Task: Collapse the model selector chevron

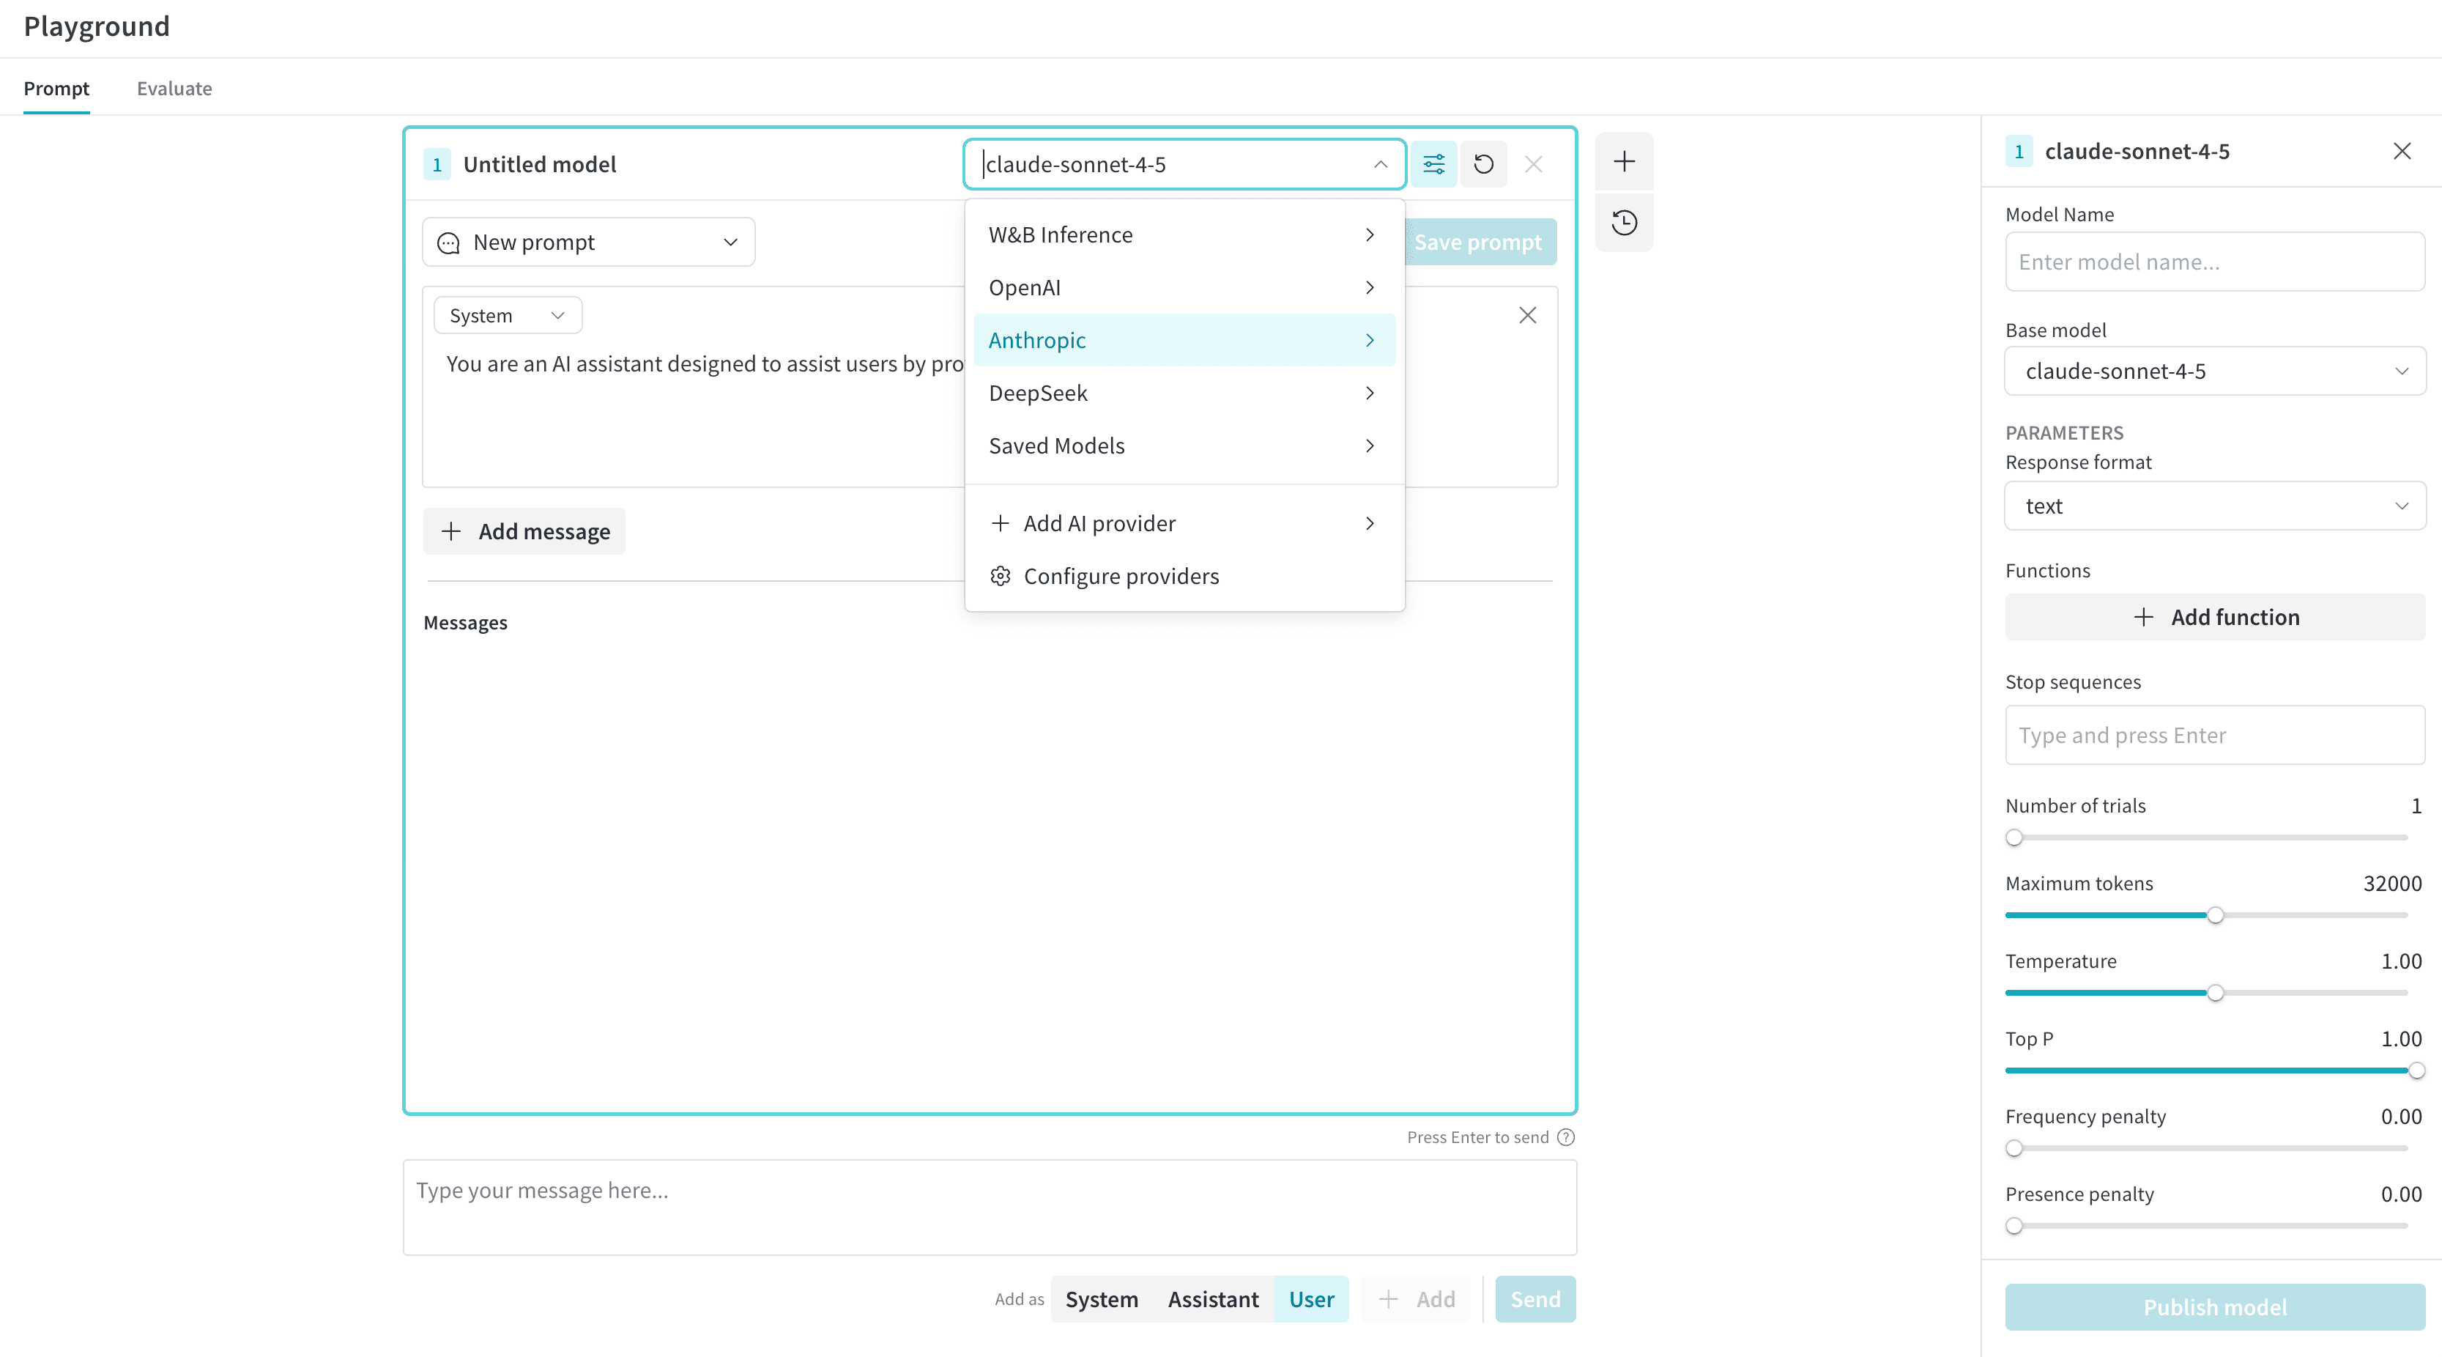Action: (x=1380, y=164)
